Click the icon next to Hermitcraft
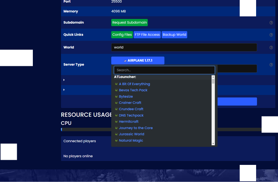The width and height of the screenshot is (278, 182). tap(116, 122)
